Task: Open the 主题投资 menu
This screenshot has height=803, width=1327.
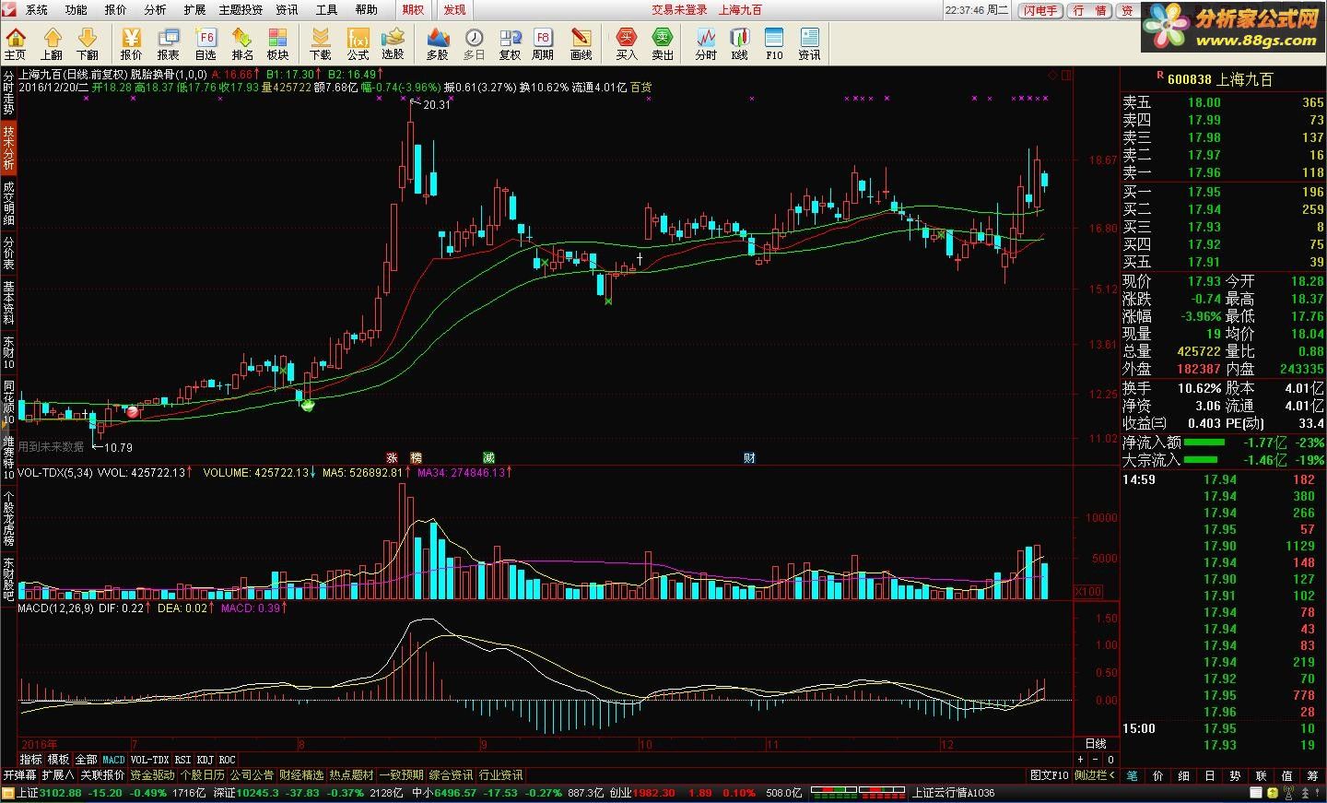Action: coord(241,9)
